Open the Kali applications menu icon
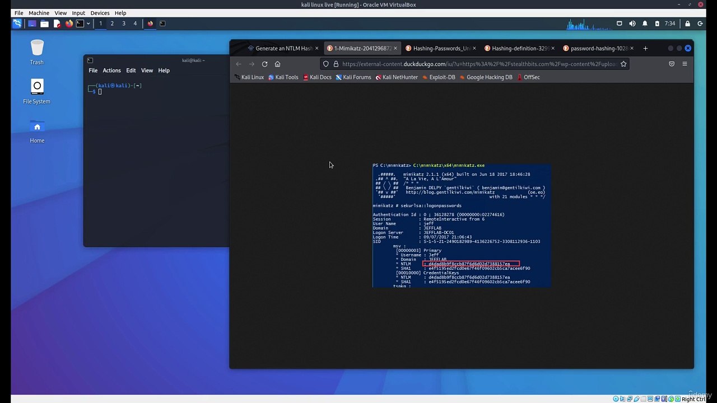 coord(17,24)
